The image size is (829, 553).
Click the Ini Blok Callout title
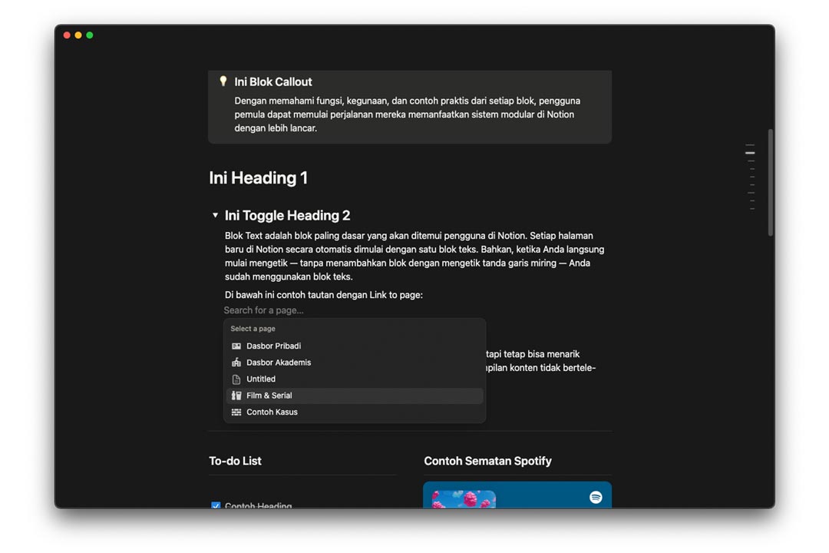[273, 81]
